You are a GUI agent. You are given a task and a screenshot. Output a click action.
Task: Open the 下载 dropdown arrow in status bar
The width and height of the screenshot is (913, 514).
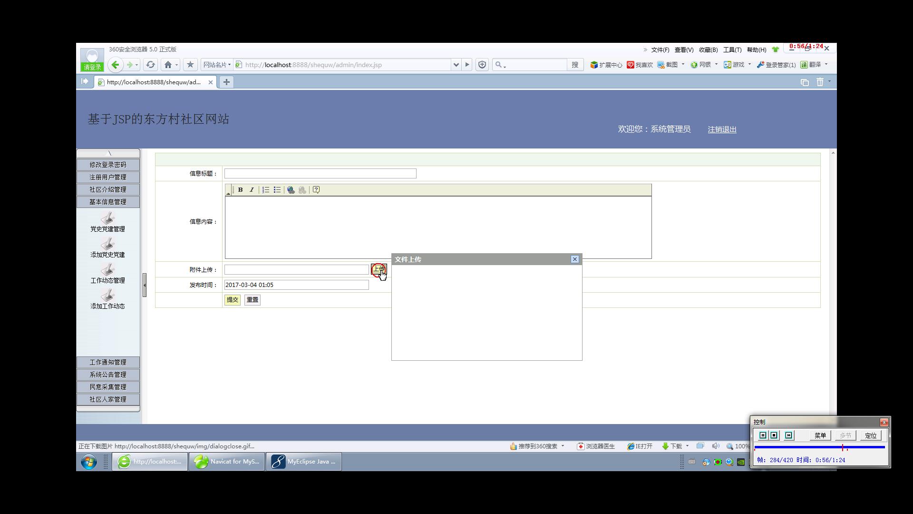pyautogui.click(x=687, y=446)
